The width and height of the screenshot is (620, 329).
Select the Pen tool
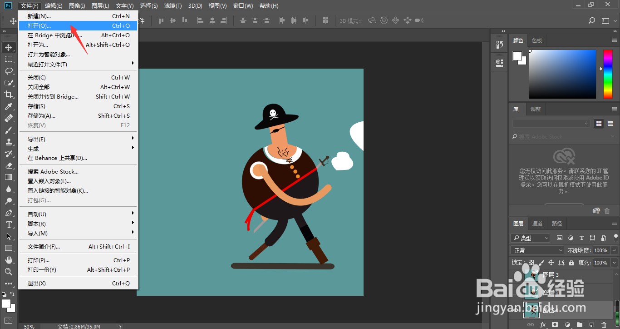pos(9,213)
